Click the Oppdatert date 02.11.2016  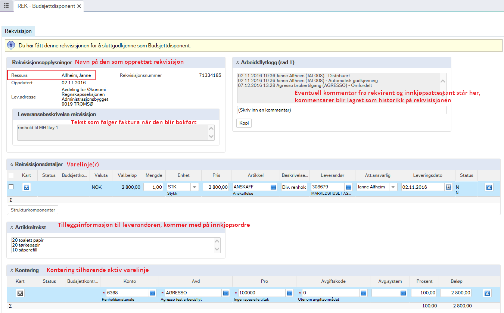[74, 82]
